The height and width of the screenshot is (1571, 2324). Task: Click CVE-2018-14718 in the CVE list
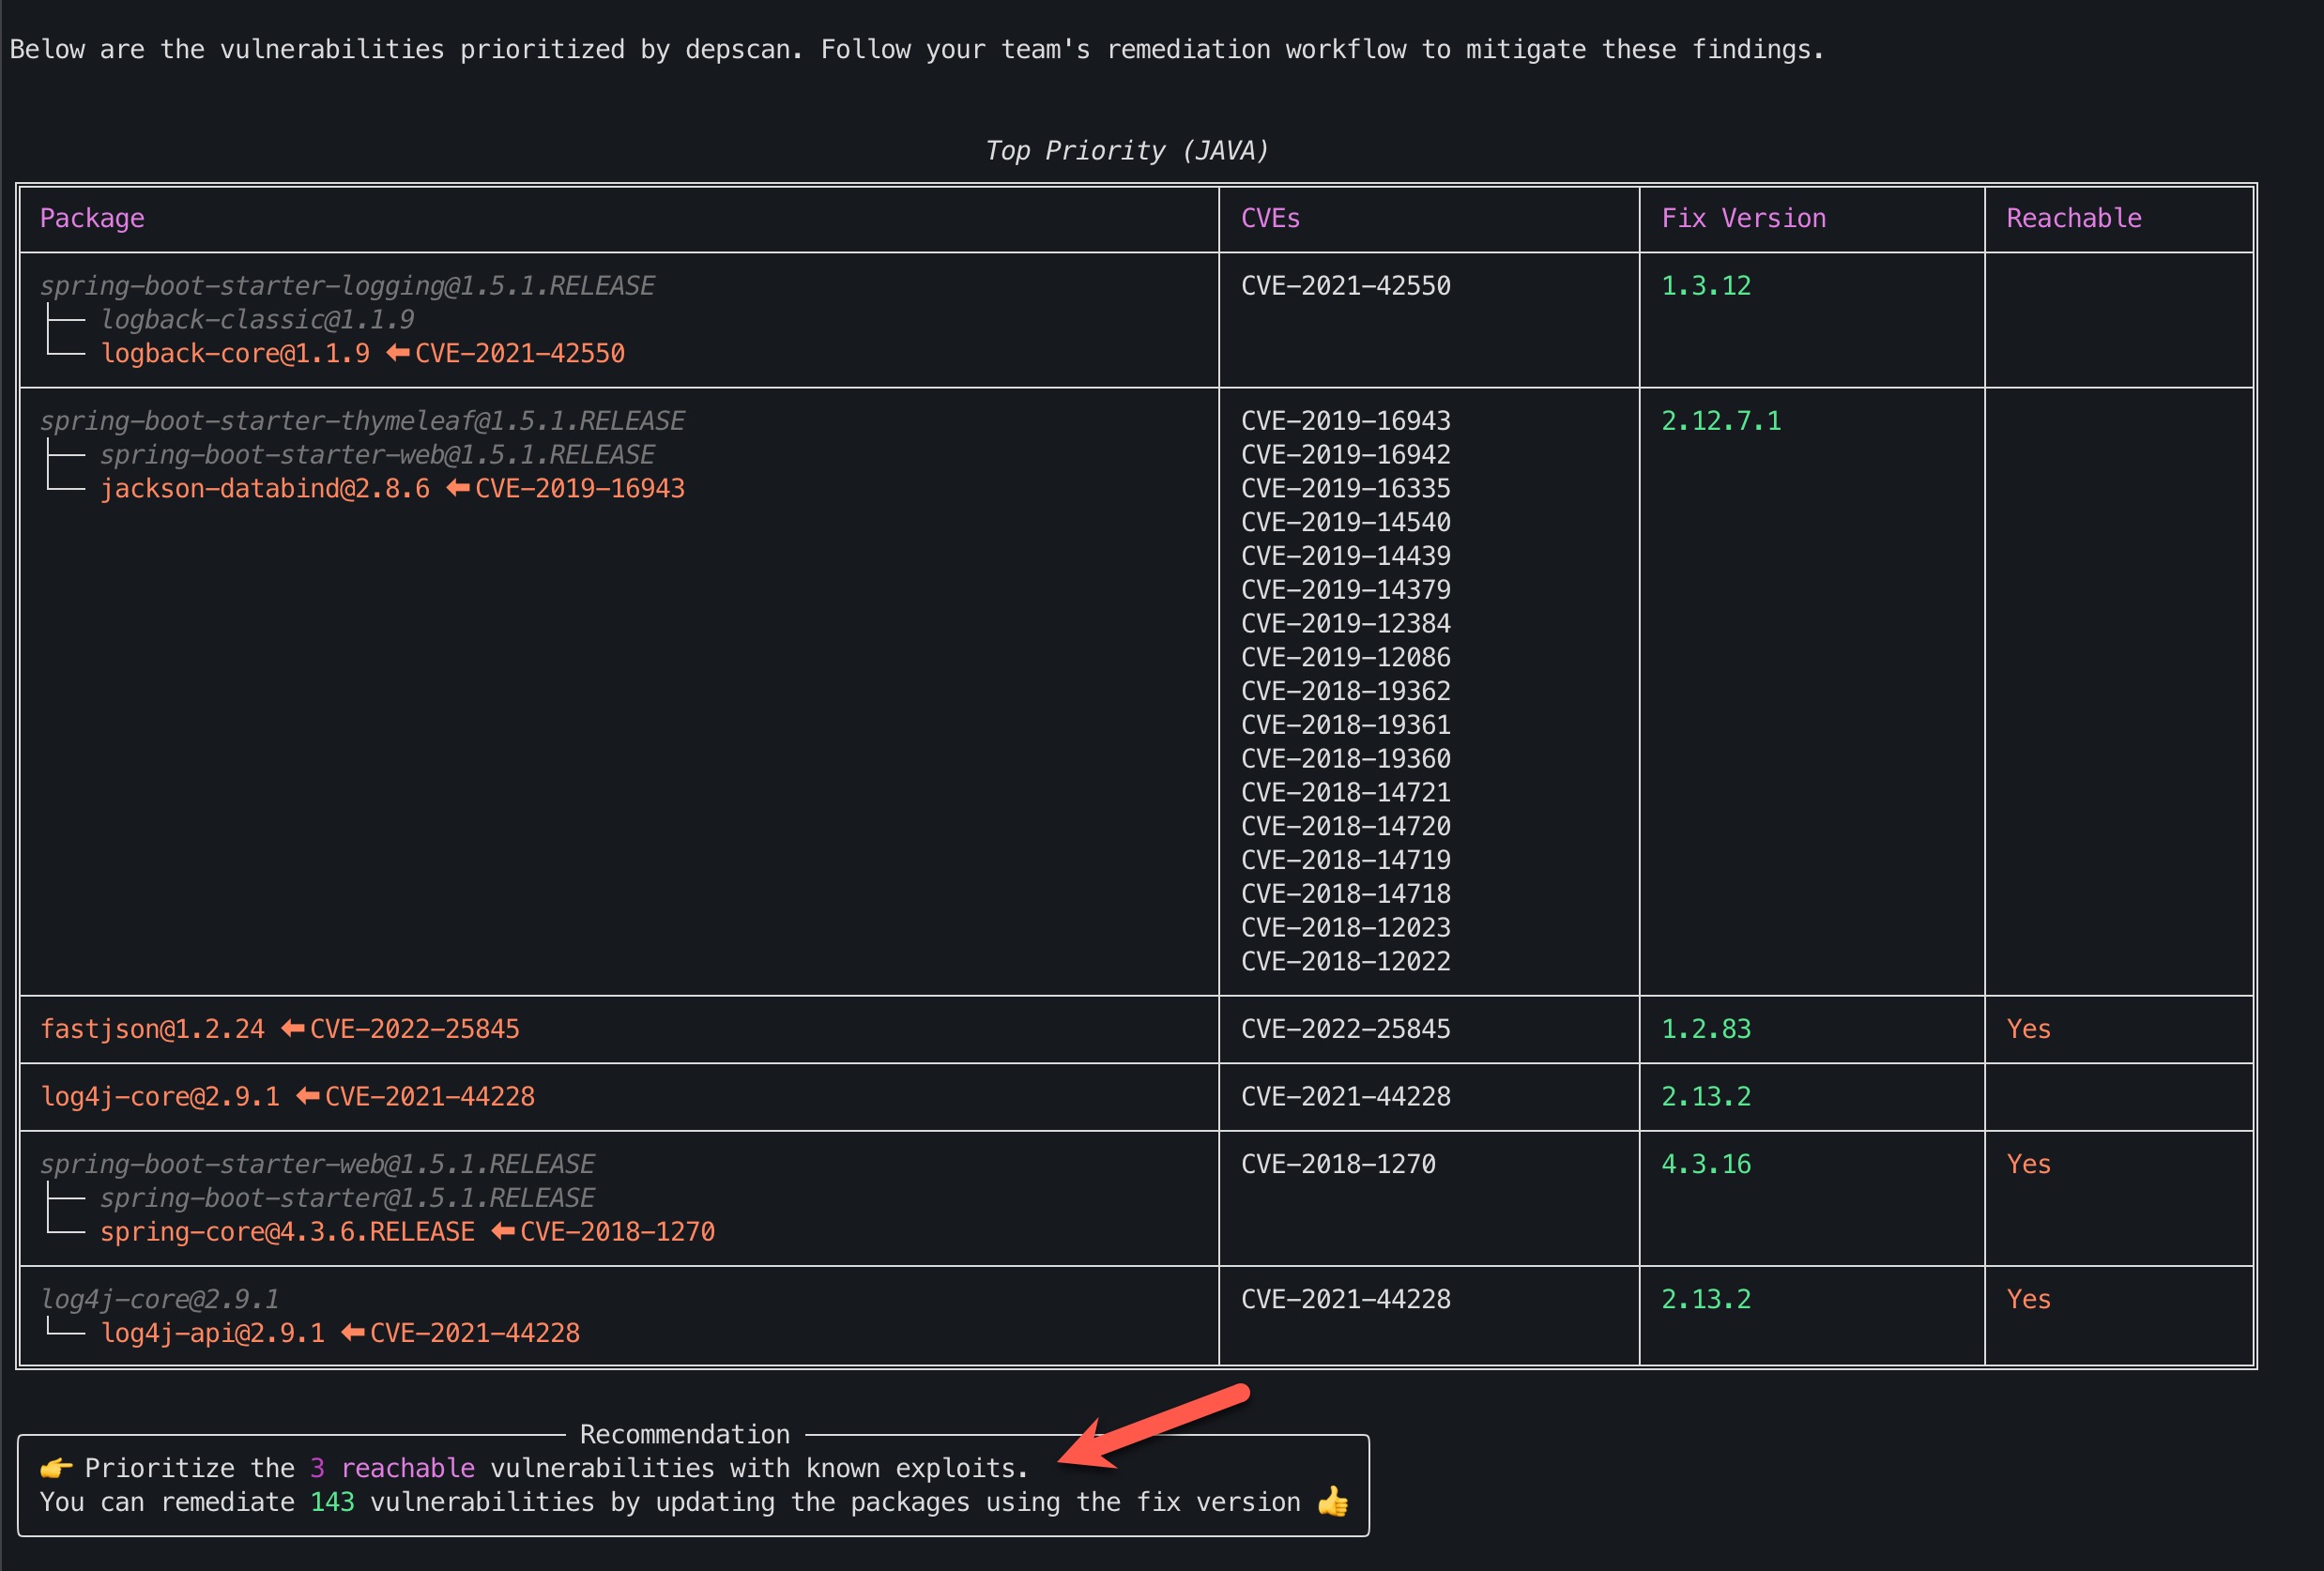(1345, 894)
